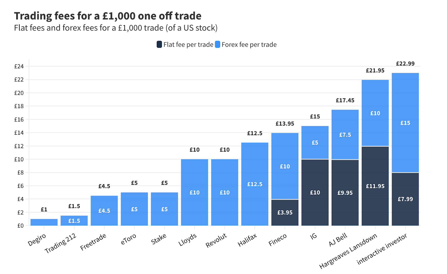Click the blue Forex fee legend swatch
This screenshot has width=447, height=274.
[x=217, y=44]
